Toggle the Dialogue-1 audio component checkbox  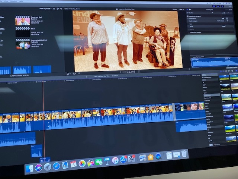coord(192,60)
